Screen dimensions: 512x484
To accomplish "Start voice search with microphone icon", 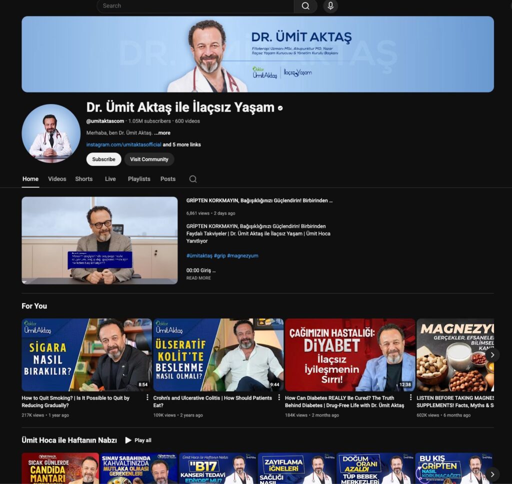I will pyautogui.click(x=330, y=6).
